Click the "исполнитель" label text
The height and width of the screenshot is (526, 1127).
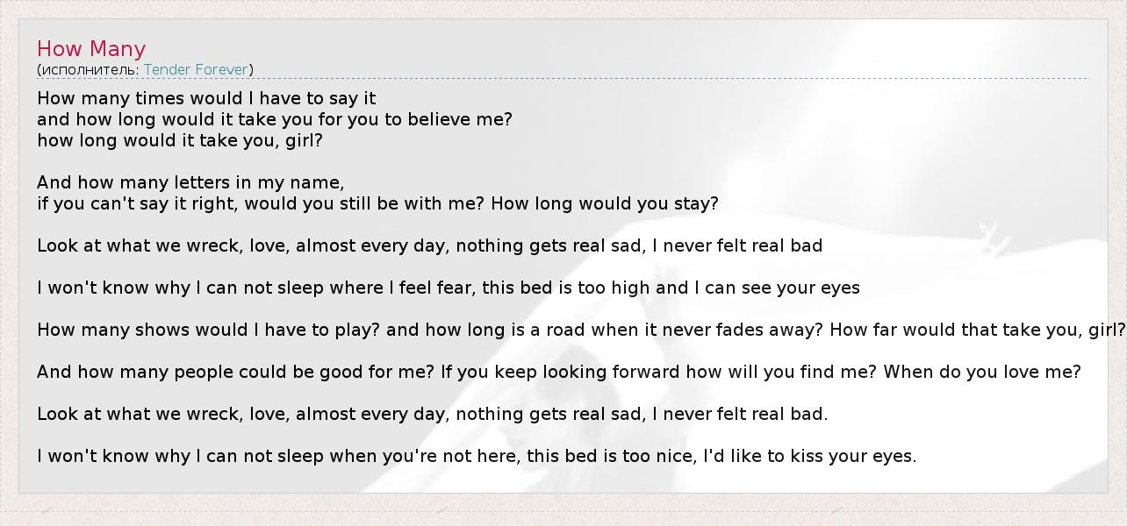(90, 69)
